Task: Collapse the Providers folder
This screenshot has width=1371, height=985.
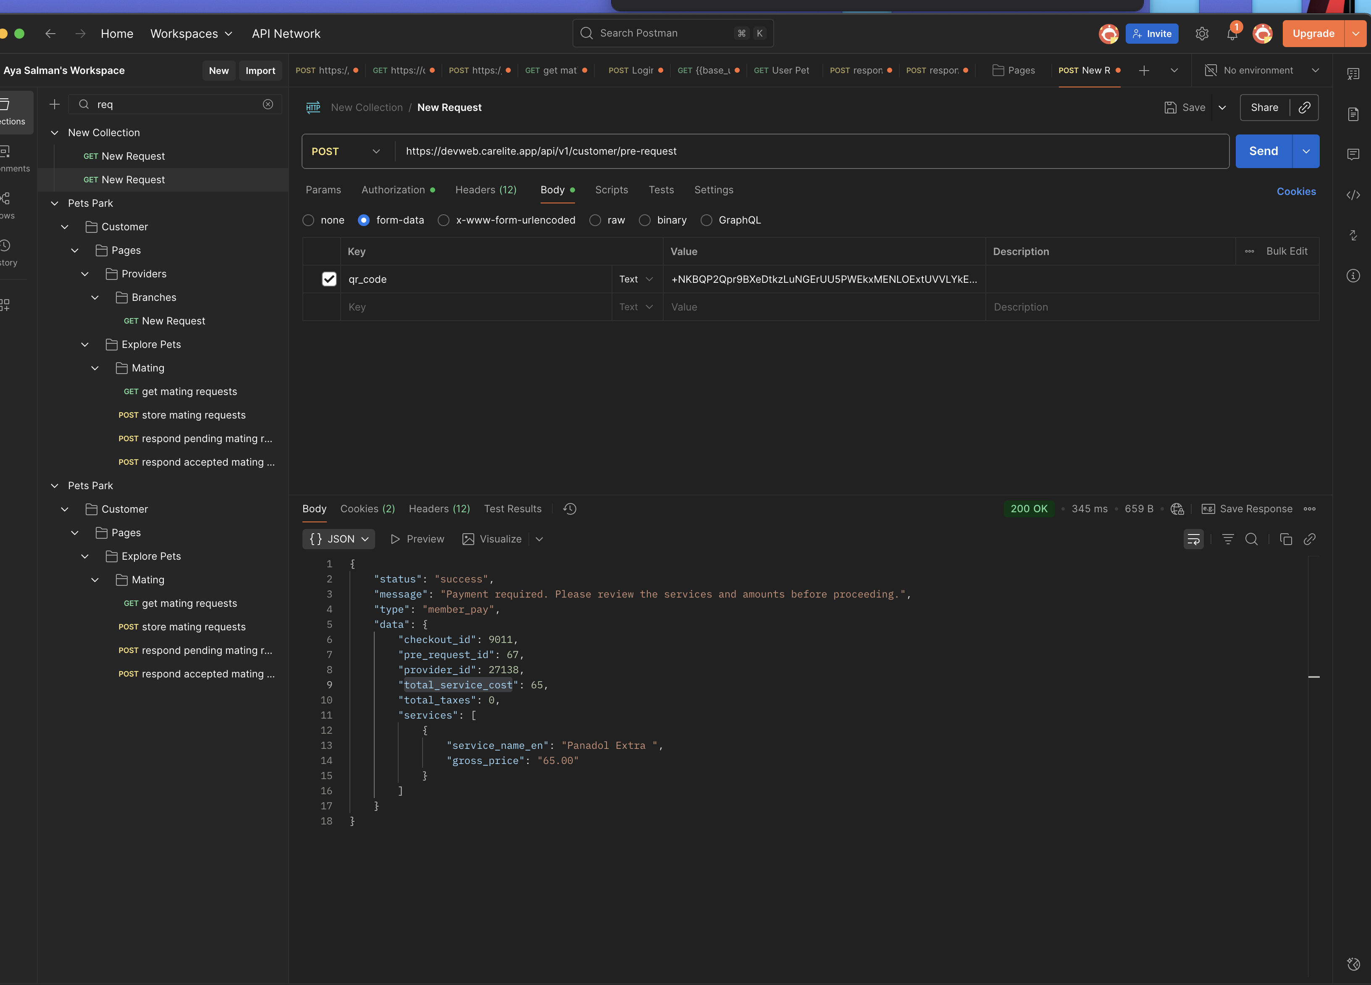Action: click(x=84, y=274)
